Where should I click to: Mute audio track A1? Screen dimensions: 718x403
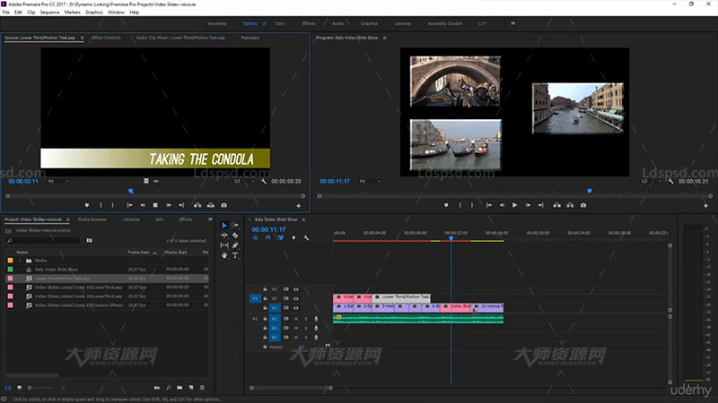[296, 319]
